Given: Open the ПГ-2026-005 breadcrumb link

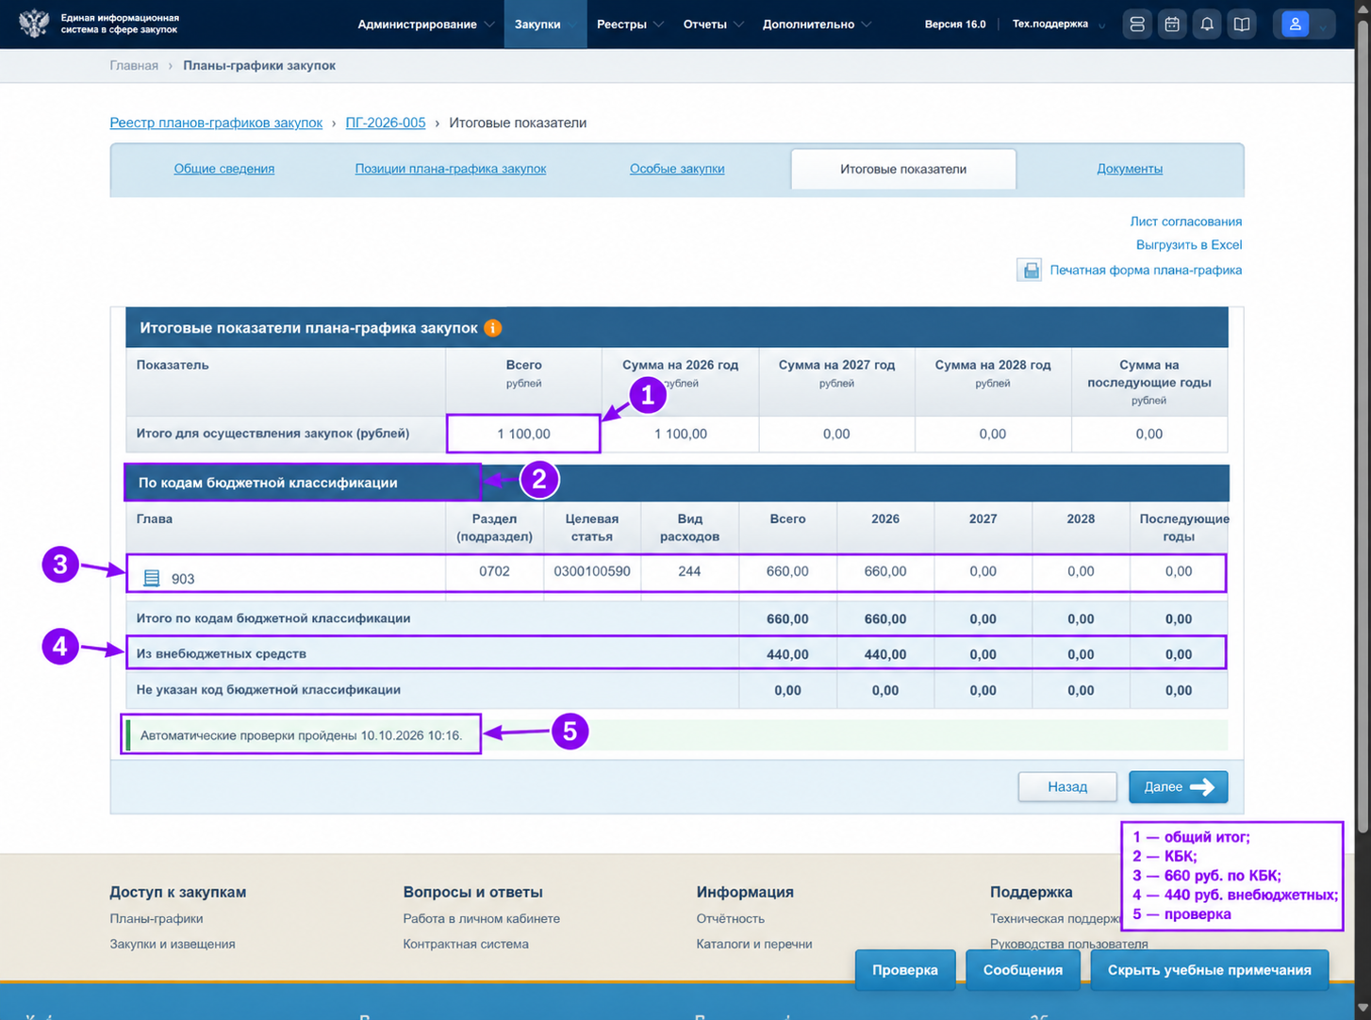Looking at the screenshot, I should coord(386,123).
